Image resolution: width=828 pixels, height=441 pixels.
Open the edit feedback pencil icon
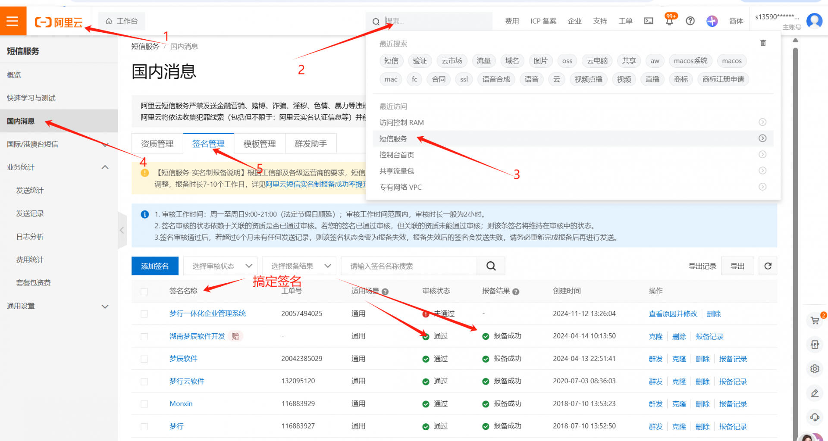click(815, 393)
